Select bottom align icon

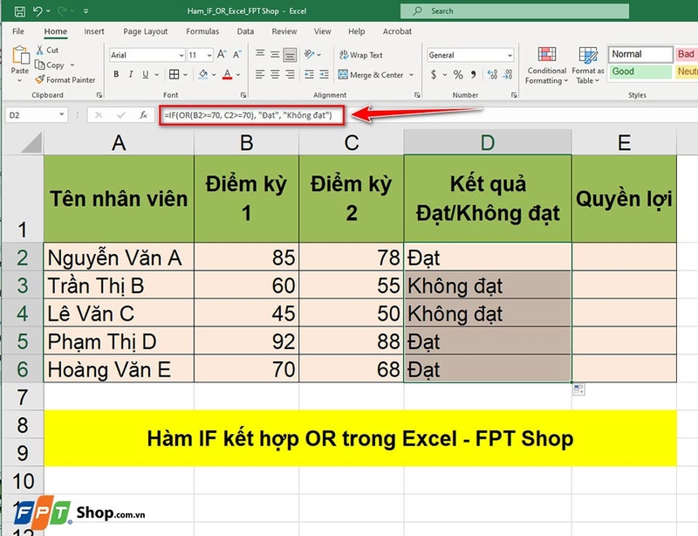(x=290, y=55)
